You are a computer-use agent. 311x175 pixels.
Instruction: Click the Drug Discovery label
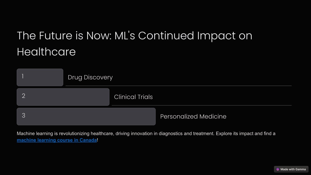coord(90,77)
